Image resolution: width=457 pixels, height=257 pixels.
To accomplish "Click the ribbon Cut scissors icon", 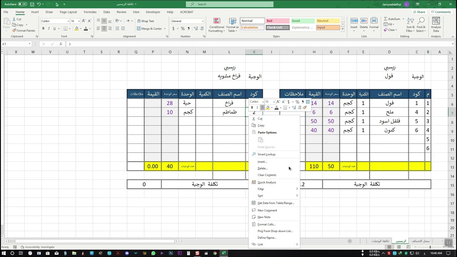I will [x=14, y=19].
